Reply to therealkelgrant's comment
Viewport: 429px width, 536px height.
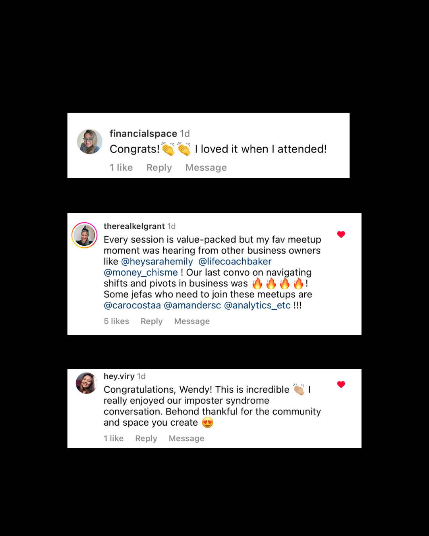152,321
